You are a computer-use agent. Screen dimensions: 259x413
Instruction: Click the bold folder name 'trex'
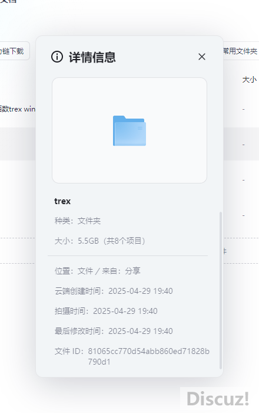[62, 201]
